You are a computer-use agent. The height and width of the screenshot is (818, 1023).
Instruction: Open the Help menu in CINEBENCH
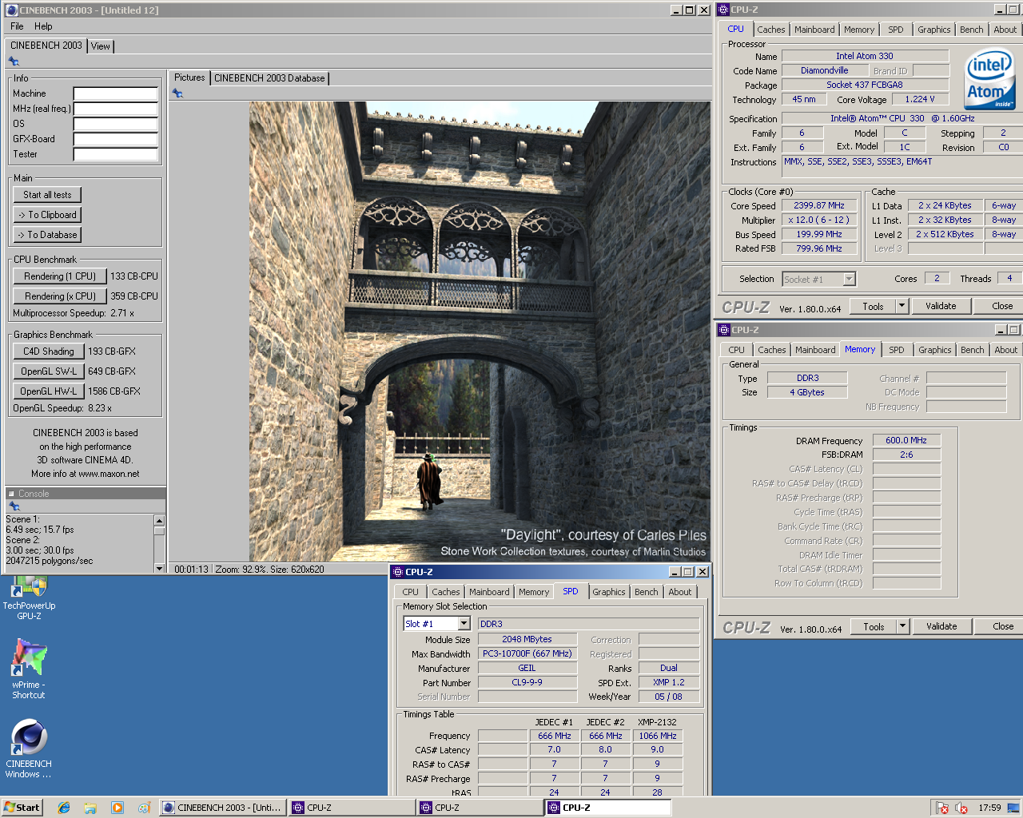point(43,26)
